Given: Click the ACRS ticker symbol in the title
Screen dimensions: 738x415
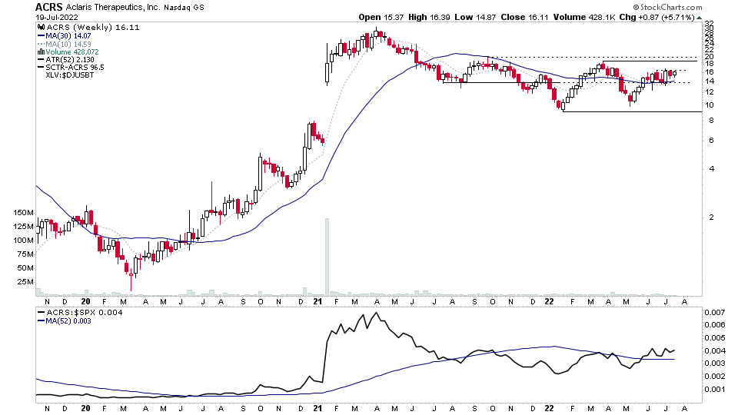Looking at the screenshot, I should click(x=49, y=7).
